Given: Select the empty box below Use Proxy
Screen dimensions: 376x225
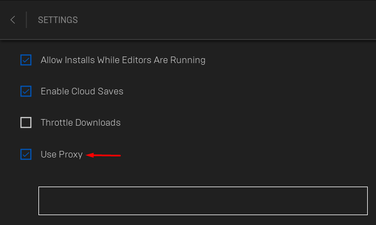Looking at the screenshot, I should point(203,201).
